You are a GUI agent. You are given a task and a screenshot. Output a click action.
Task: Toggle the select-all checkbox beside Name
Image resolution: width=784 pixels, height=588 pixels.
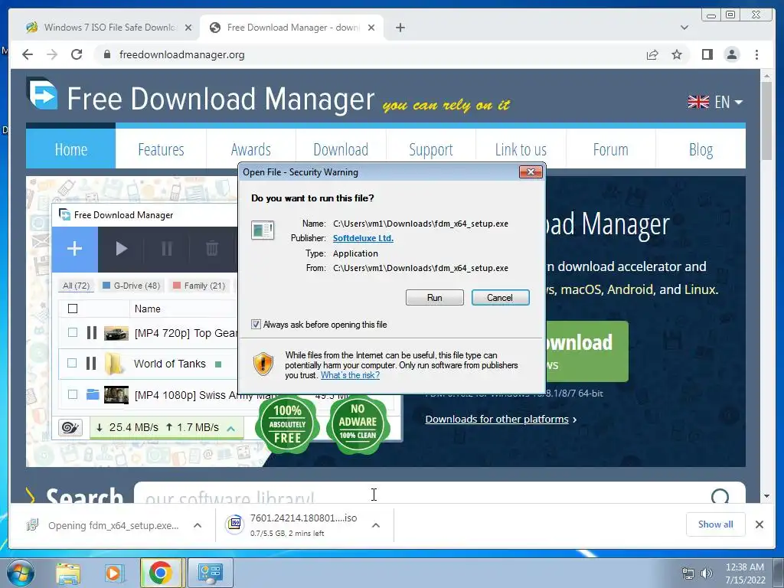point(73,309)
